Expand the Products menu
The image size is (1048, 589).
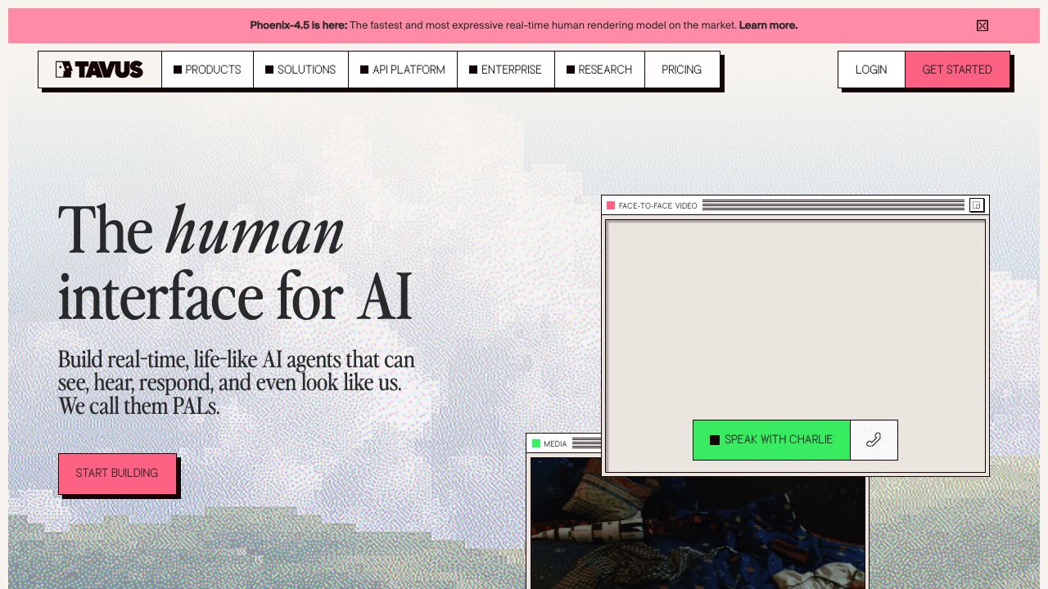(x=207, y=70)
